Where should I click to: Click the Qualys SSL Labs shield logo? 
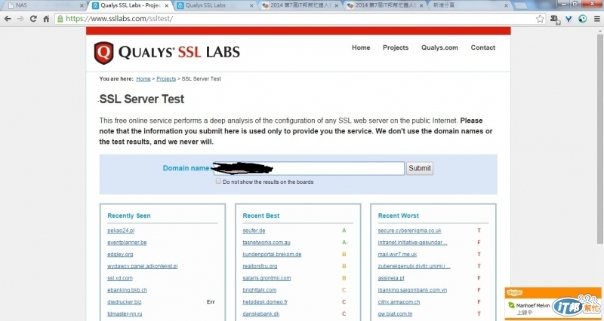pyautogui.click(x=103, y=53)
